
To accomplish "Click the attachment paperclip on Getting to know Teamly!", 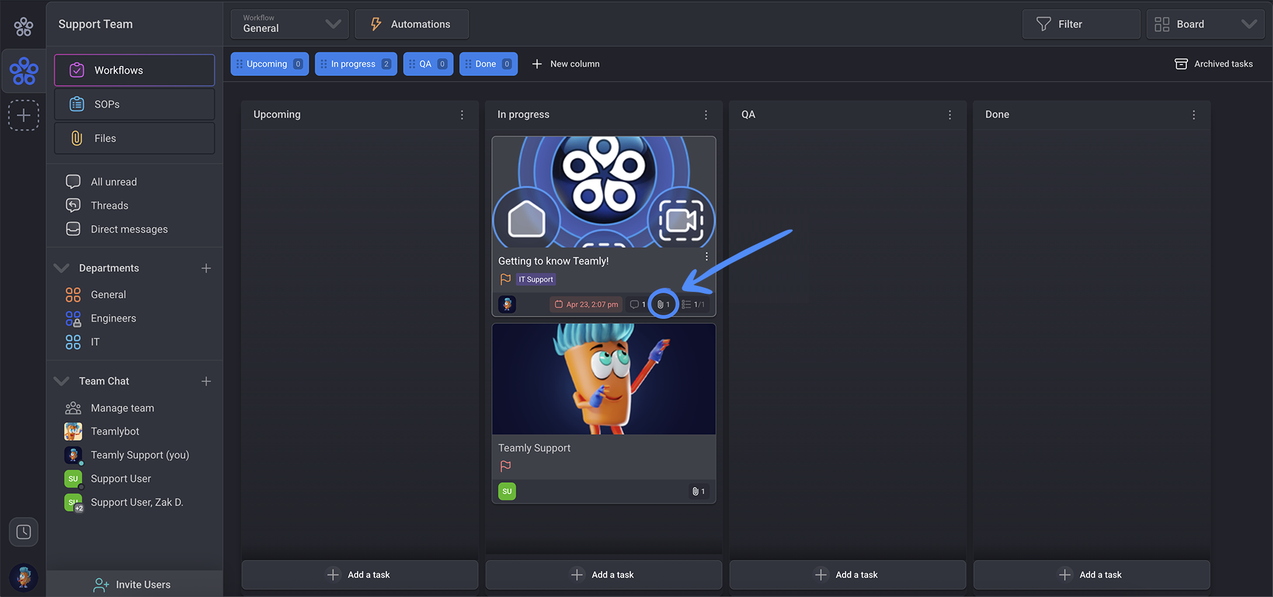I will pos(664,305).
